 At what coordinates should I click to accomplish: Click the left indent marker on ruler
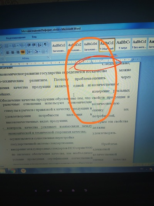(92, 62)
